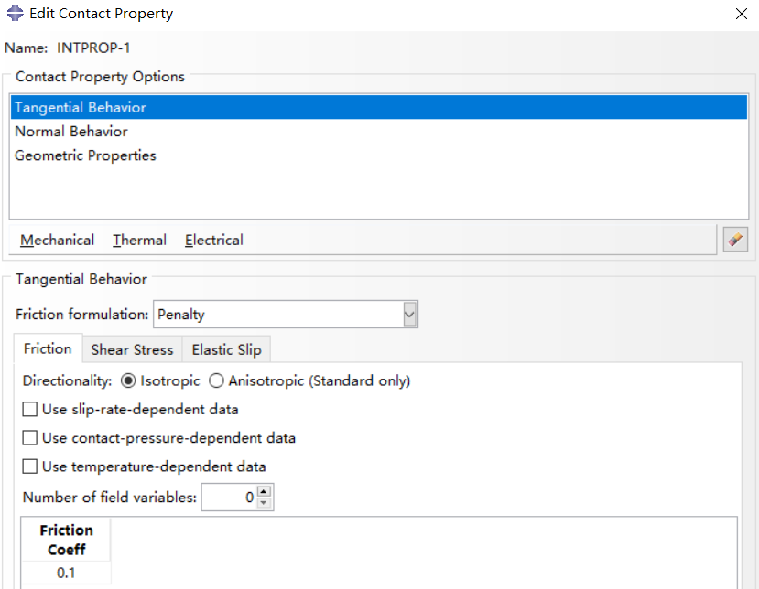Click the Friction Coeff 0.1 cell
759x589 pixels.
66,573
